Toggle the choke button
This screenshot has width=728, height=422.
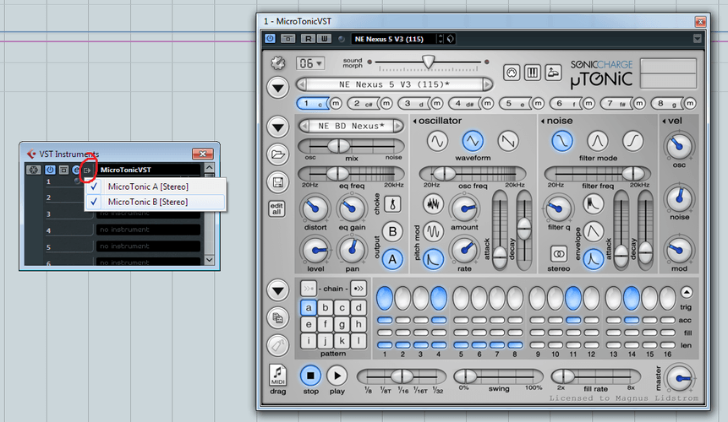click(x=393, y=203)
